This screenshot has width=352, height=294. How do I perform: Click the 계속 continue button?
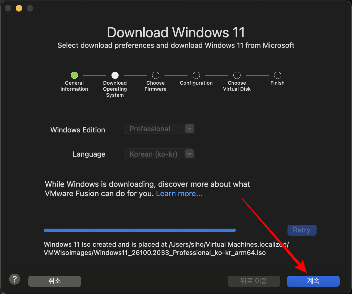313,281
